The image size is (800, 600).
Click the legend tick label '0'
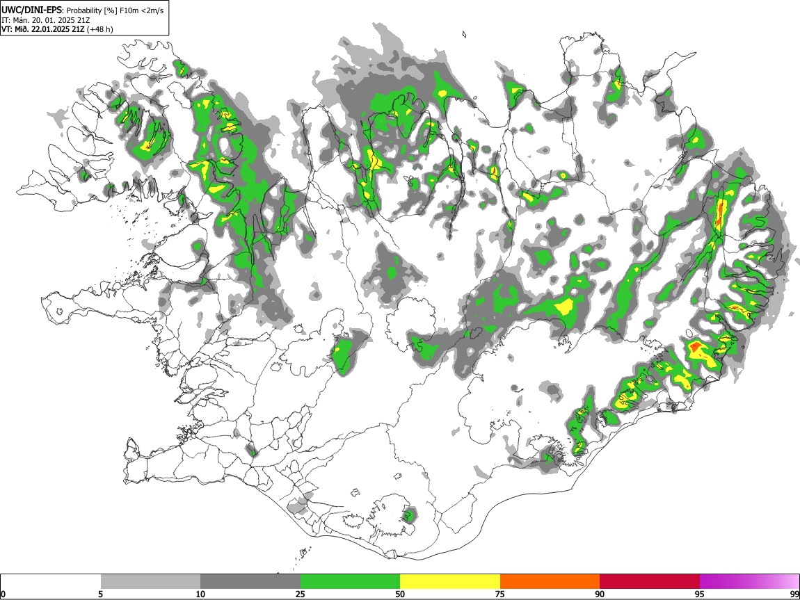pos(3,594)
